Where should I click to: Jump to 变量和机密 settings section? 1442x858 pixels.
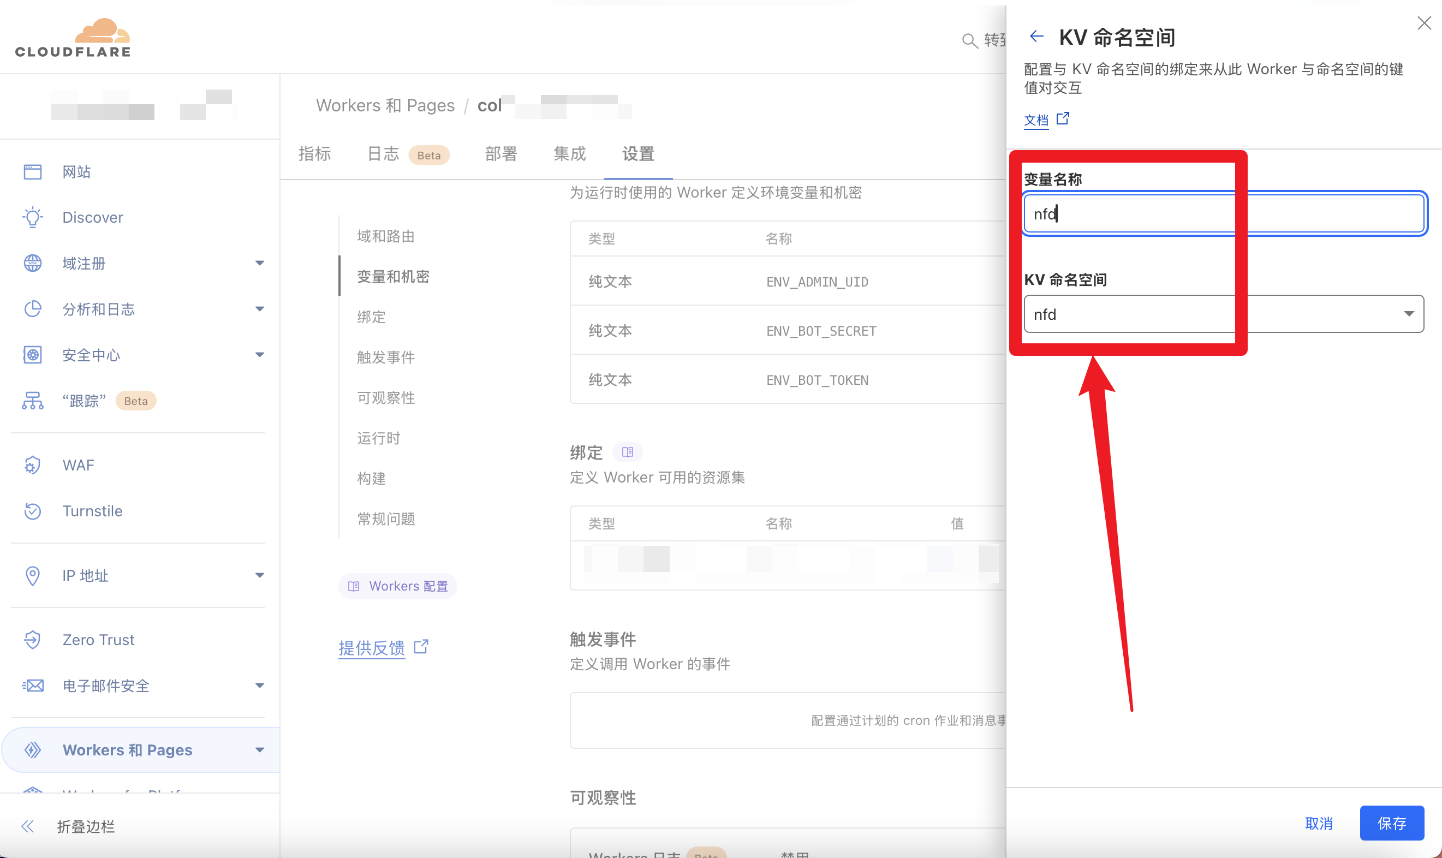[x=393, y=276]
